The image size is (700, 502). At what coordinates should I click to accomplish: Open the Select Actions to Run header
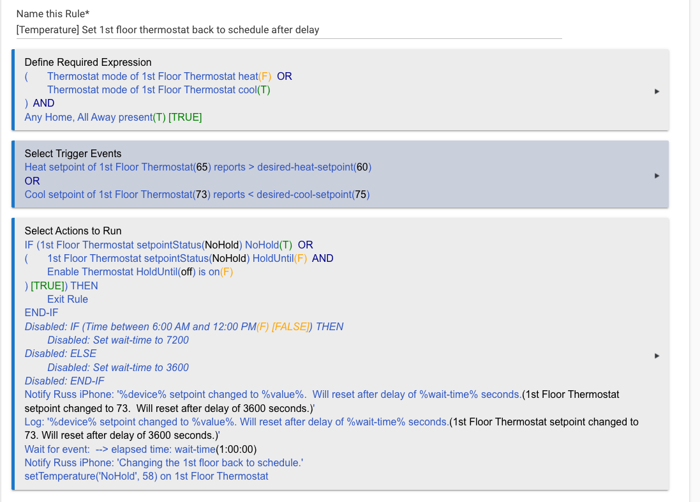pos(73,231)
